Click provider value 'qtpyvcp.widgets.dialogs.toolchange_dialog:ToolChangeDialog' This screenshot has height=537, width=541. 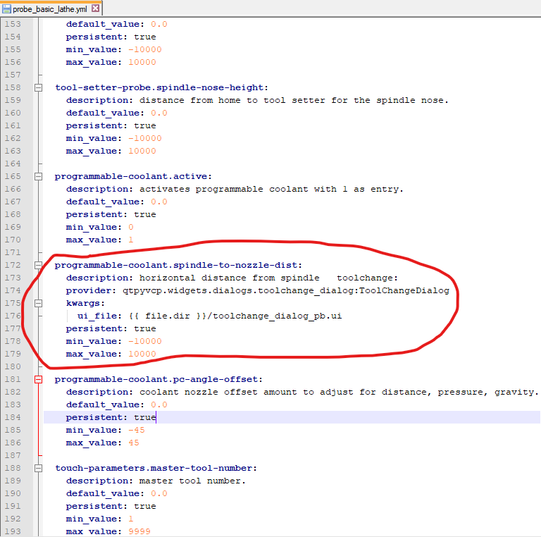pos(286,290)
